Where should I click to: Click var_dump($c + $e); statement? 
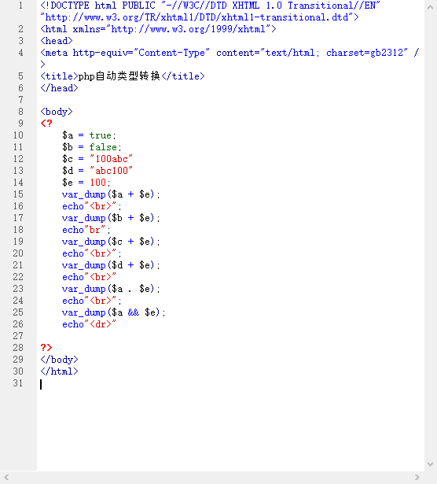click(x=111, y=242)
